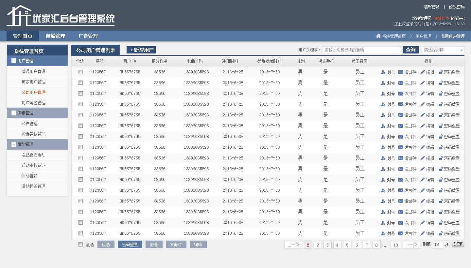The image size is (471, 268).
Task: Click the 注册时间 column header
Action: (230, 61)
